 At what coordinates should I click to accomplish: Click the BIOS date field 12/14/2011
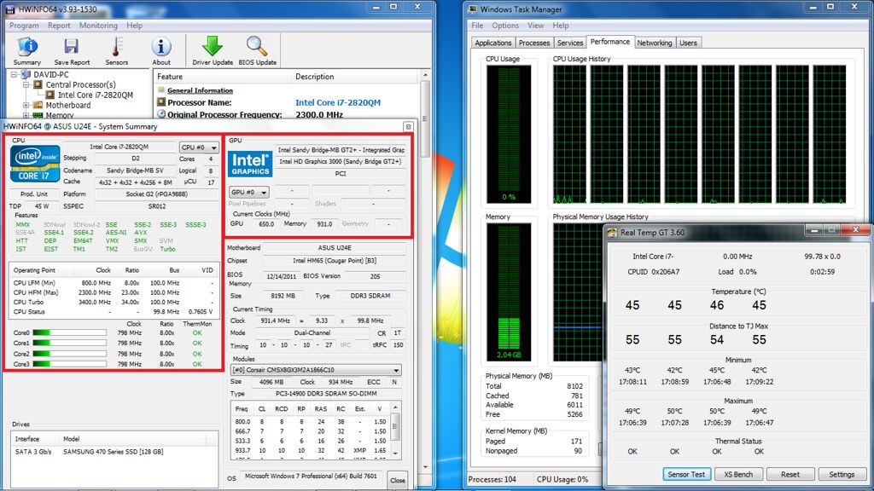point(281,276)
